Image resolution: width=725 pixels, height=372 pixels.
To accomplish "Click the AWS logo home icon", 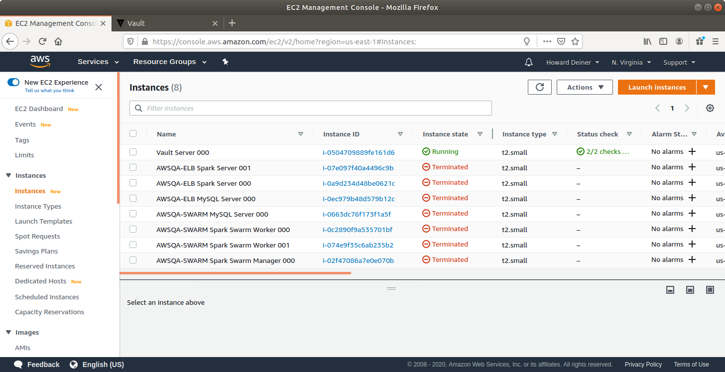I will pos(40,61).
